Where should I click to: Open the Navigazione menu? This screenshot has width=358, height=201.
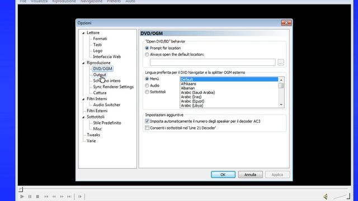91,1
